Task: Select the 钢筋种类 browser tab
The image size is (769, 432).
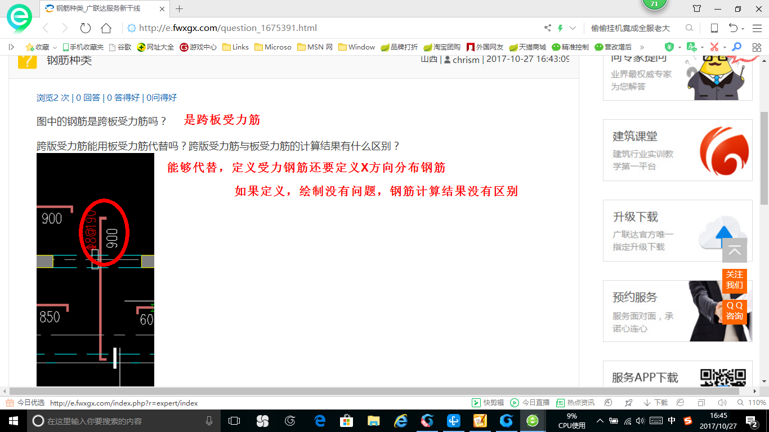Action: pos(105,9)
